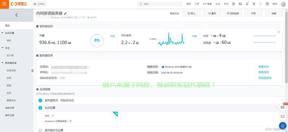Click the 停止 button
Viewport: 288px width, 132px height.
tap(191, 13)
